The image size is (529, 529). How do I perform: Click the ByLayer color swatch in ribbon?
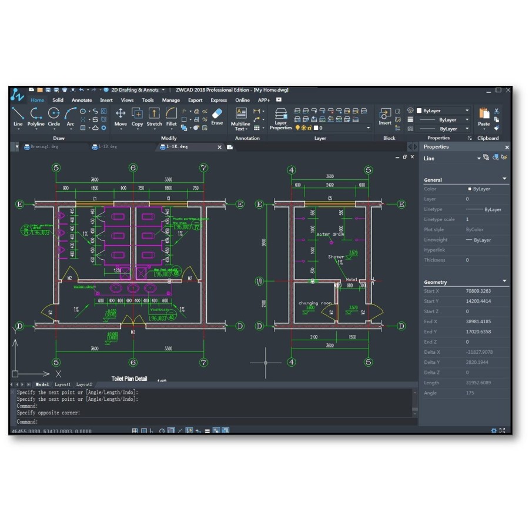click(419, 111)
